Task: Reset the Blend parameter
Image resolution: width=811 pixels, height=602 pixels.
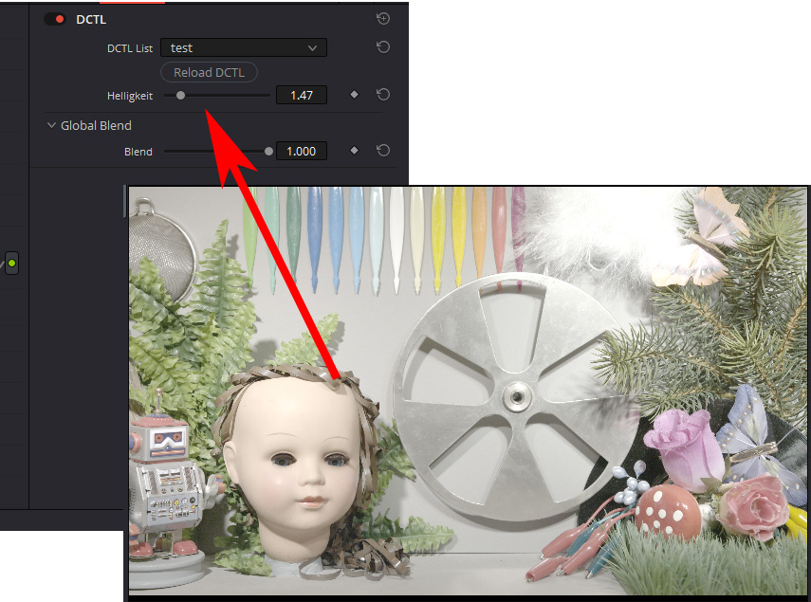Action: pyautogui.click(x=383, y=151)
